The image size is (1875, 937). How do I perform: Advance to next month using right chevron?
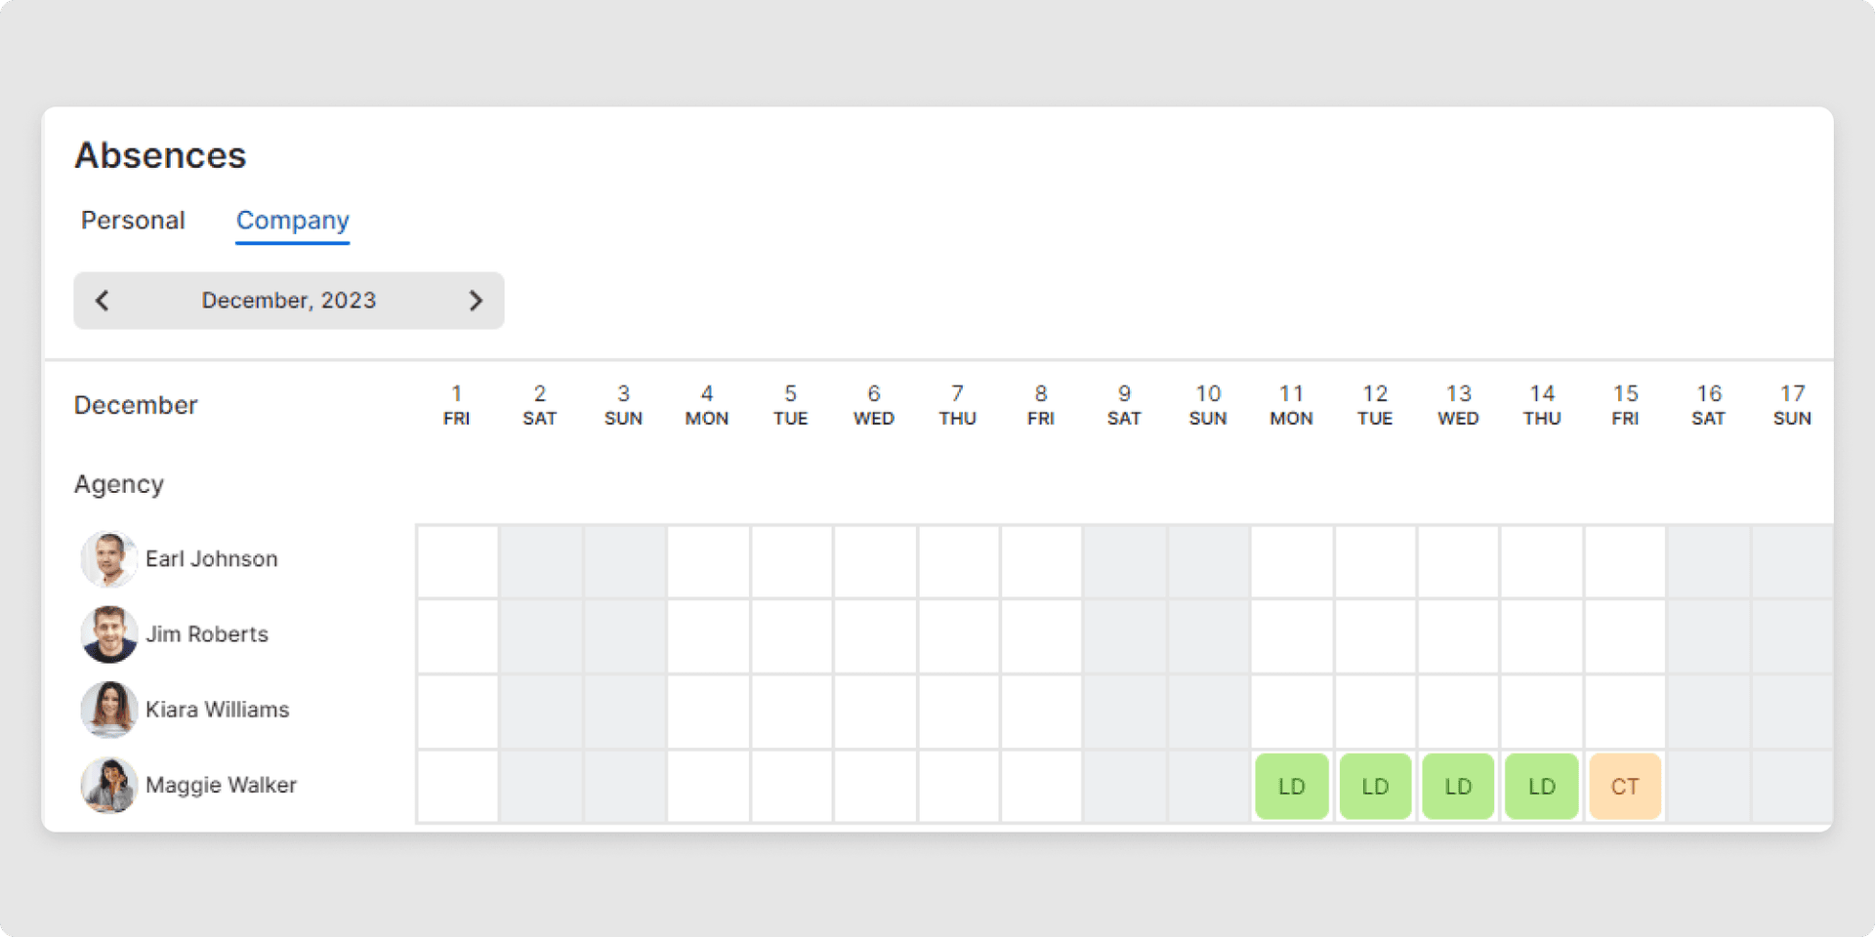(x=476, y=301)
